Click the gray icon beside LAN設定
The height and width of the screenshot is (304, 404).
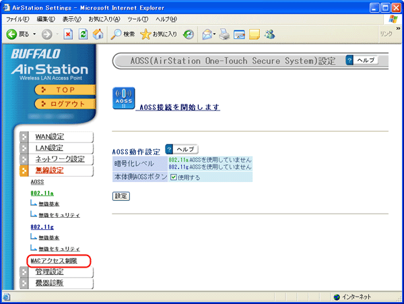(x=24, y=148)
